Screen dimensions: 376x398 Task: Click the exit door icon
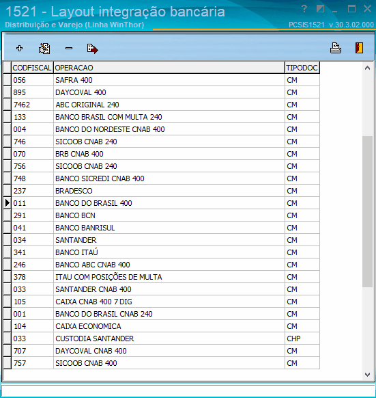[x=359, y=48]
